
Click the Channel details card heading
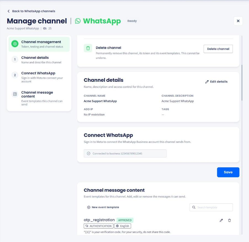pos(104,80)
